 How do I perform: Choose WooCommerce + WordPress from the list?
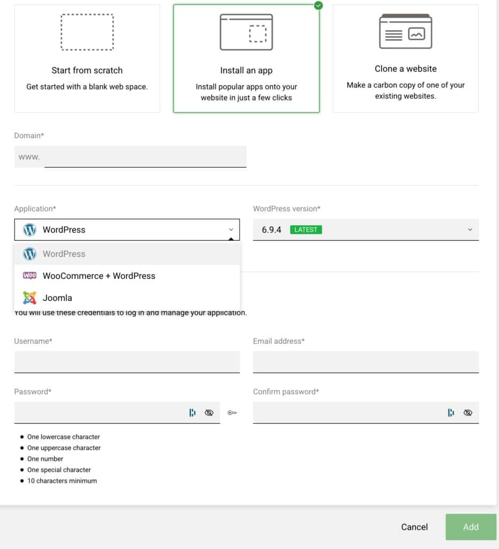127,276
